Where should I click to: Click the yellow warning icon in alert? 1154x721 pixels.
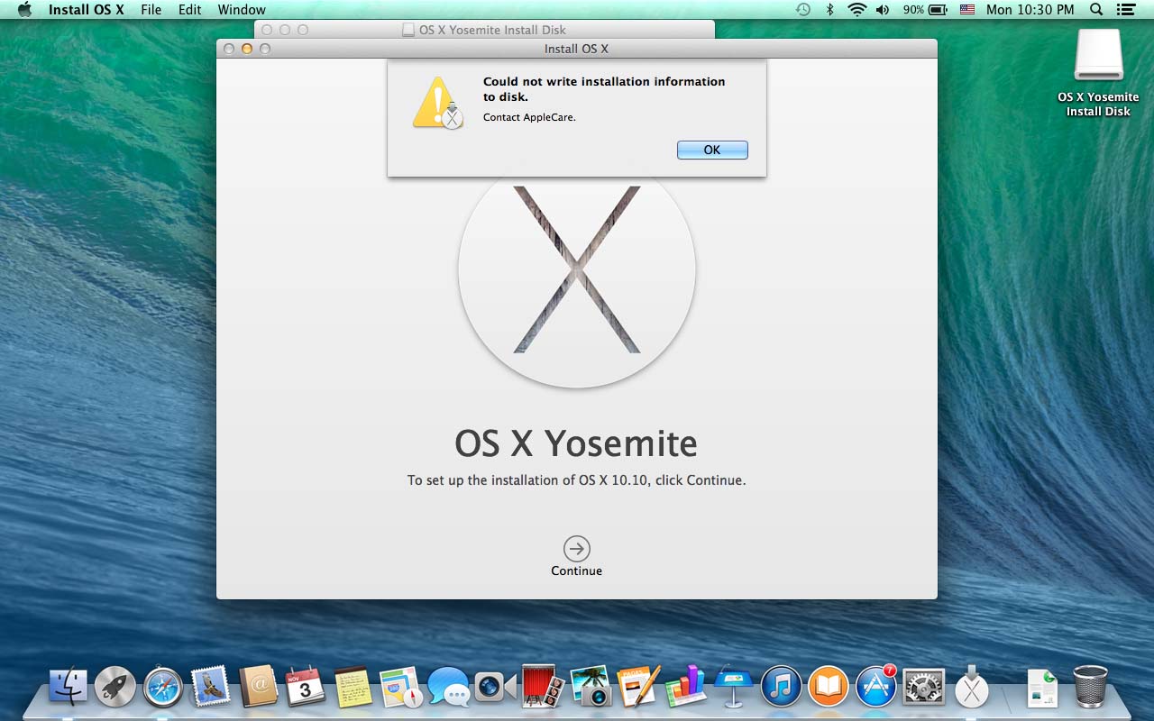coord(437,103)
